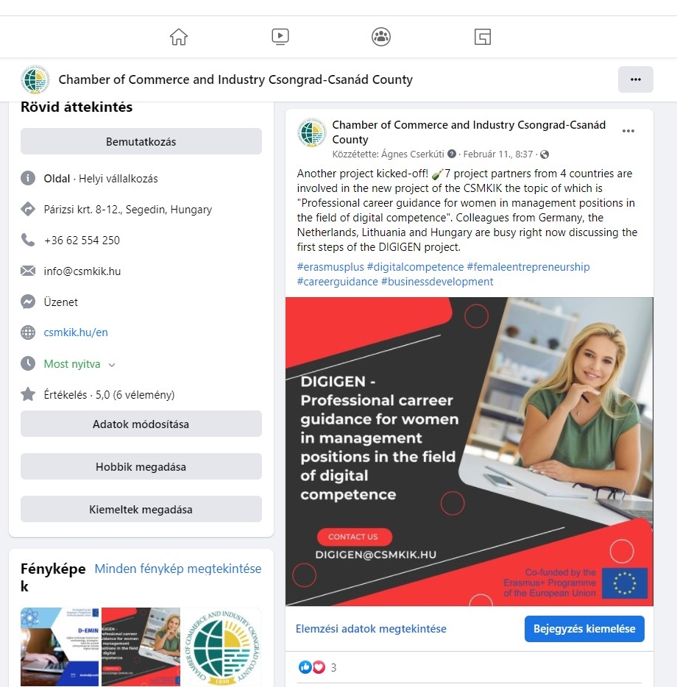Open the Watch video icon
Image resolution: width=677 pixels, height=687 pixels.
pyautogui.click(x=280, y=37)
